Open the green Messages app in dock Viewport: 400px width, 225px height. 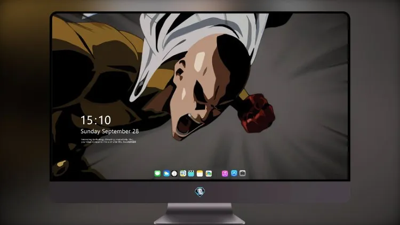[157, 173]
